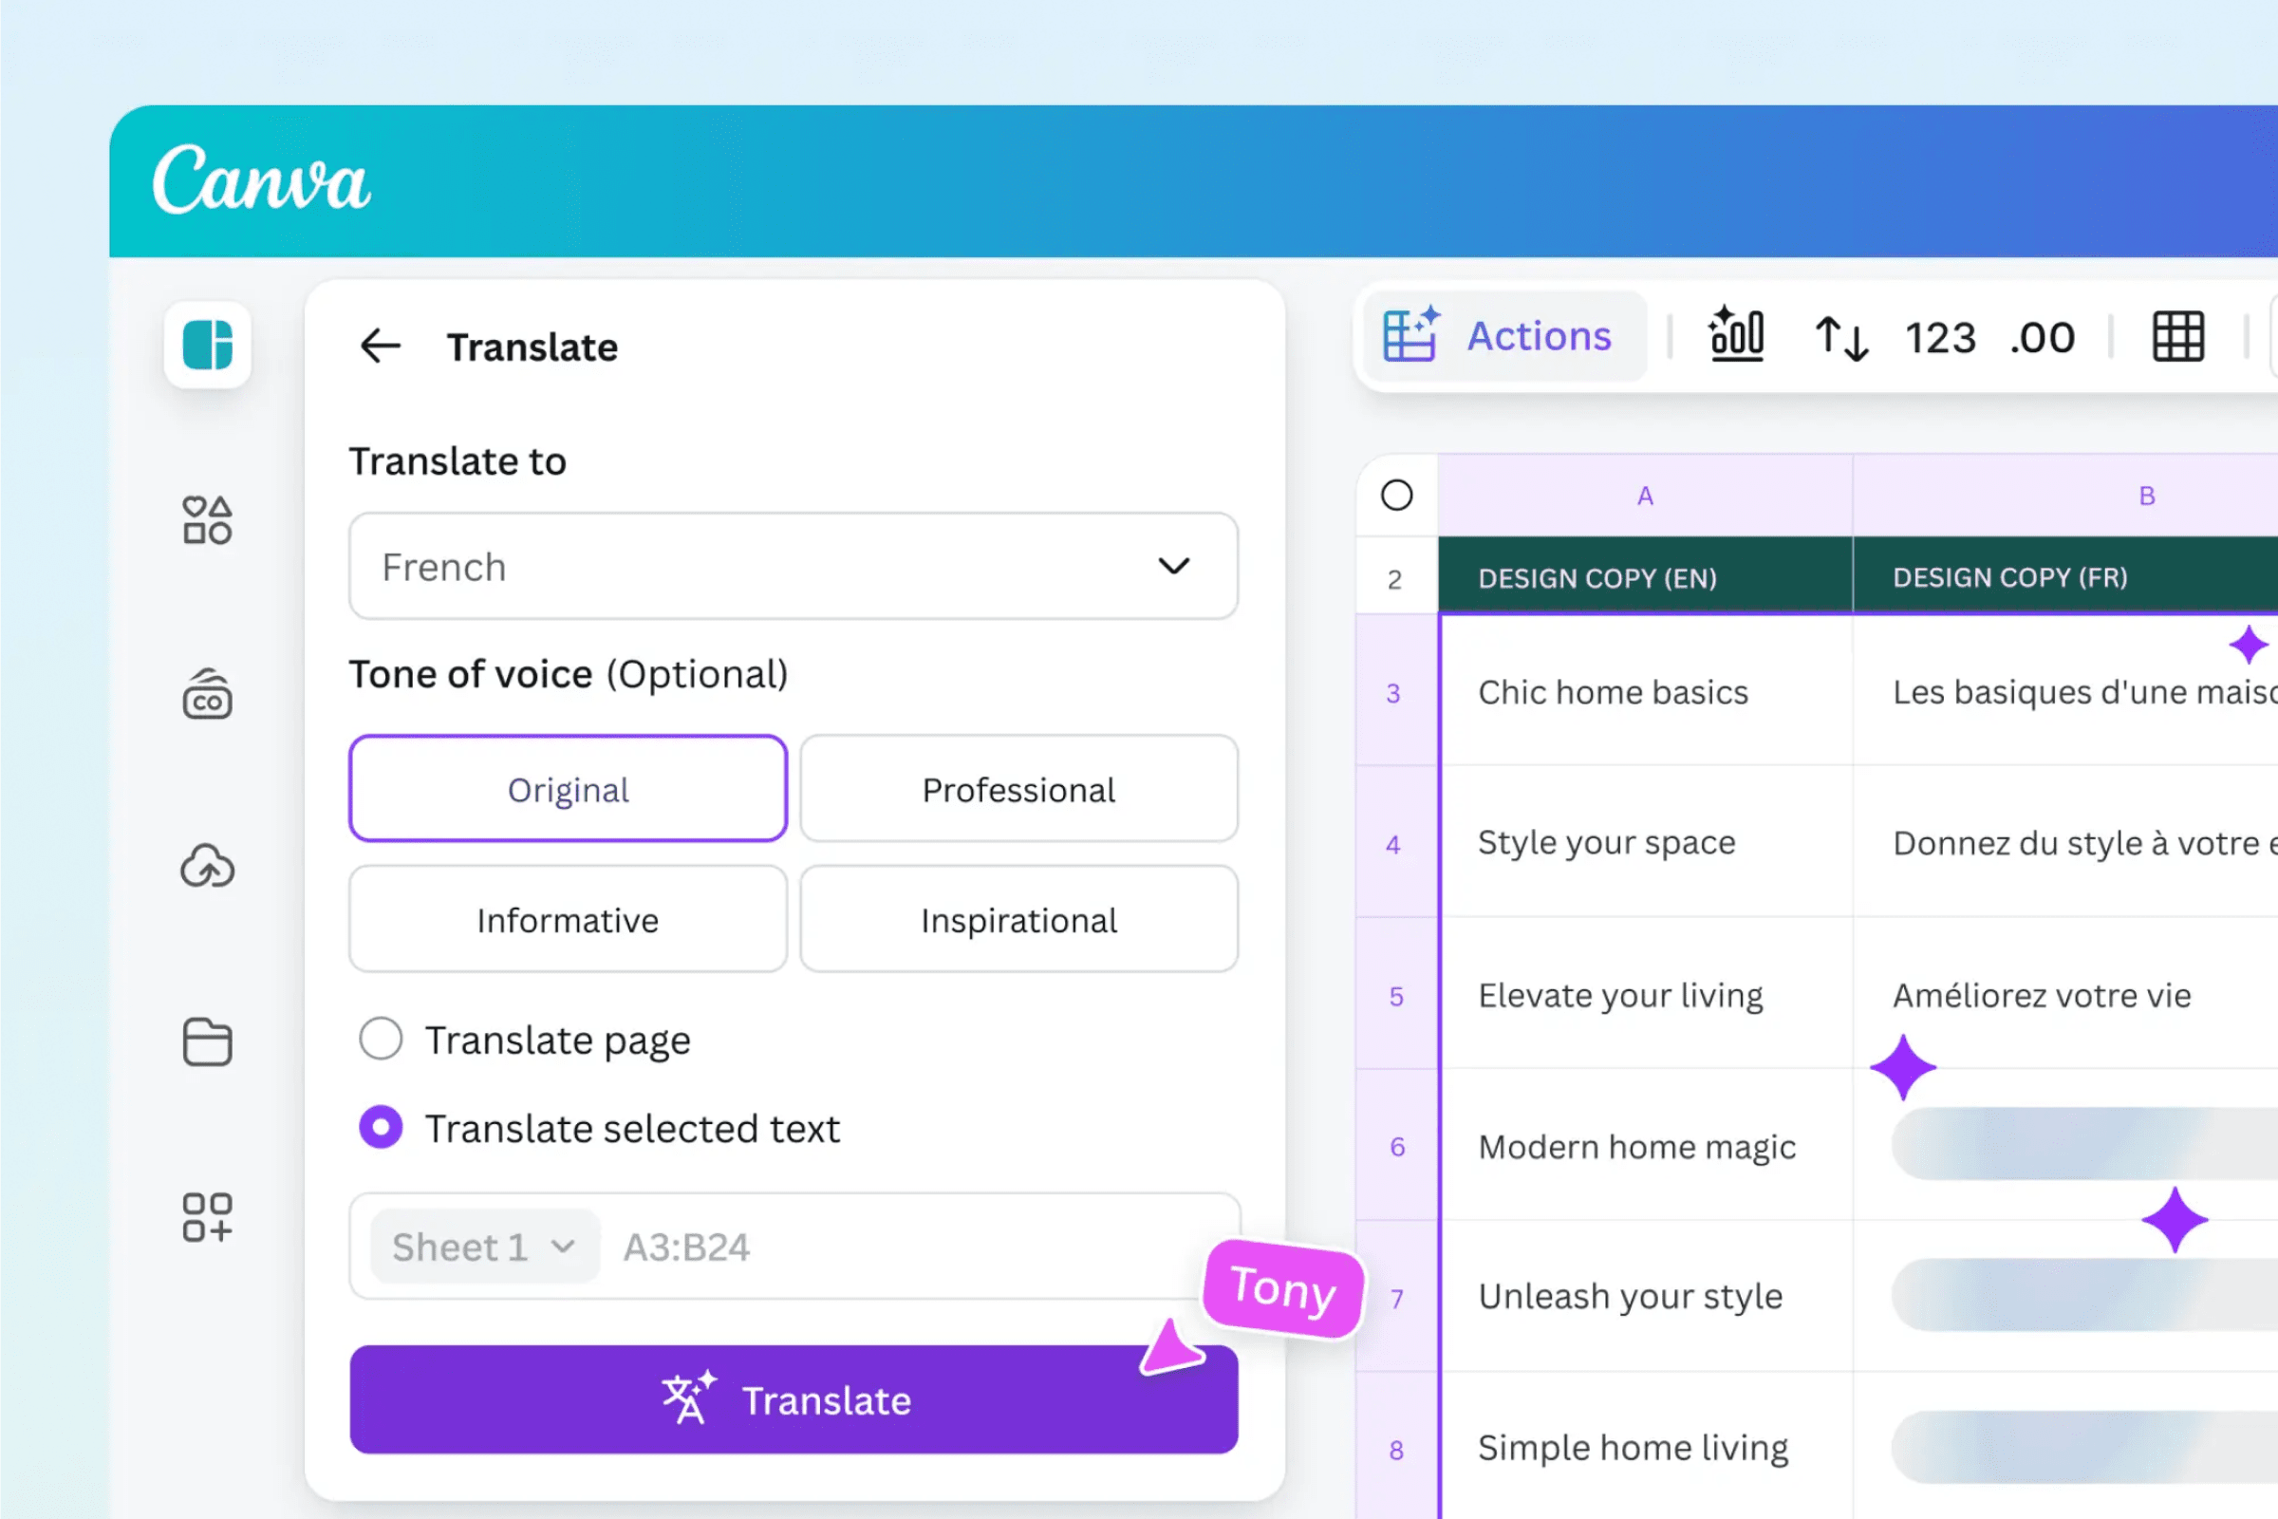Click the sort arrows toolbar icon
The height and width of the screenshot is (1519, 2278).
1841,338
